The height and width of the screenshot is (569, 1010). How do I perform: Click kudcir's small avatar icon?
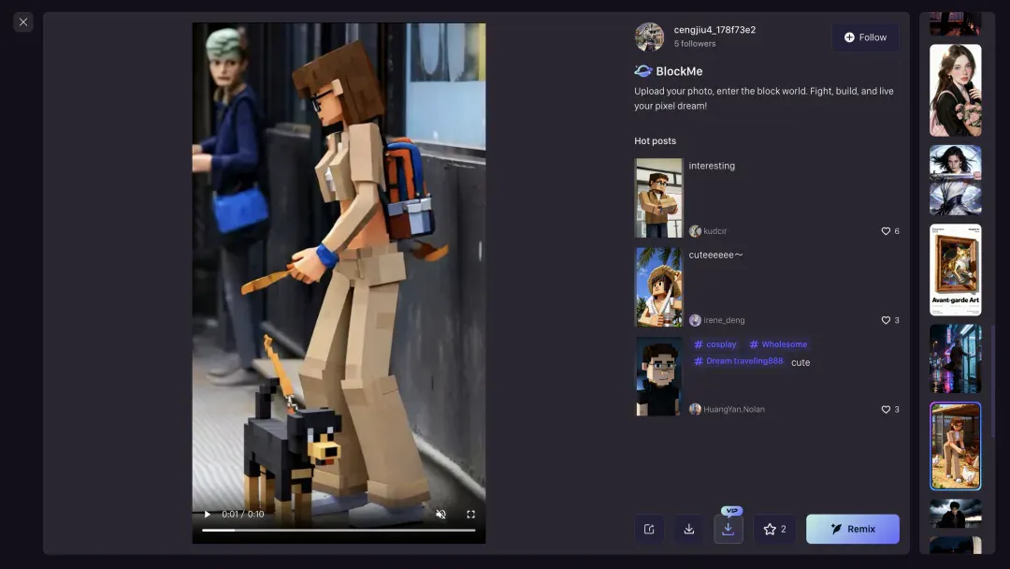(x=695, y=231)
